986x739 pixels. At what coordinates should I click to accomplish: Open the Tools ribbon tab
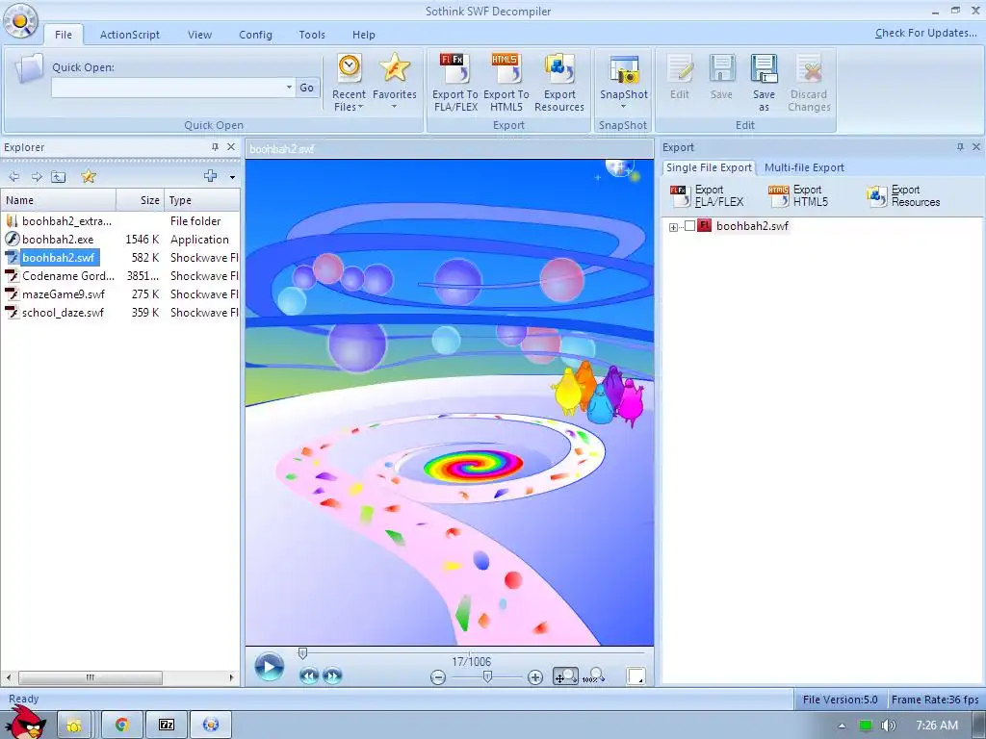pos(312,35)
